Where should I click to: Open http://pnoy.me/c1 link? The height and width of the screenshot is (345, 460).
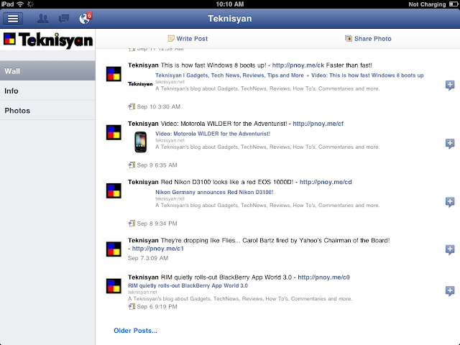coord(158,249)
